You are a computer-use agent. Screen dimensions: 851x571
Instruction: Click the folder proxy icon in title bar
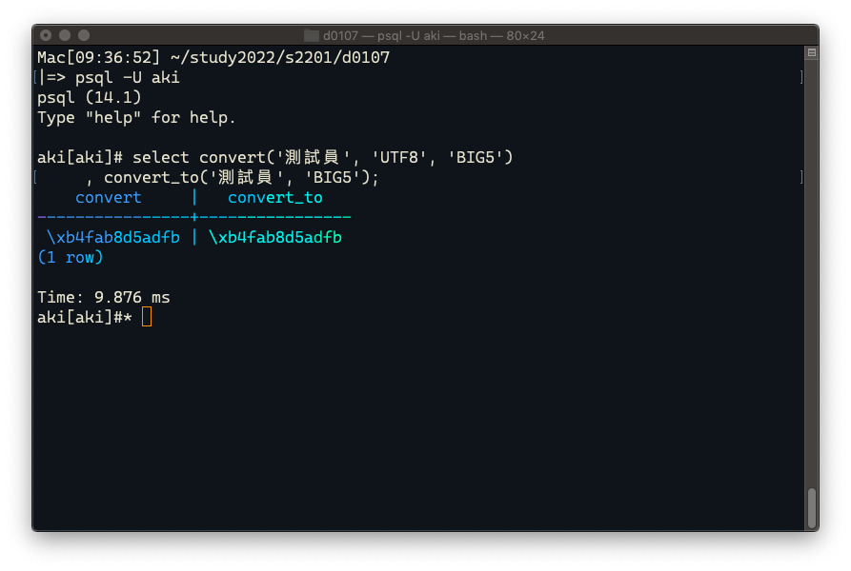311,36
